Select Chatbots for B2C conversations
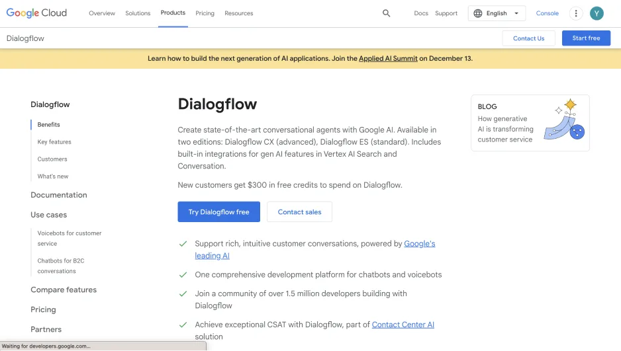The image size is (621, 351). pyautogui.click(x=61, y=266)
